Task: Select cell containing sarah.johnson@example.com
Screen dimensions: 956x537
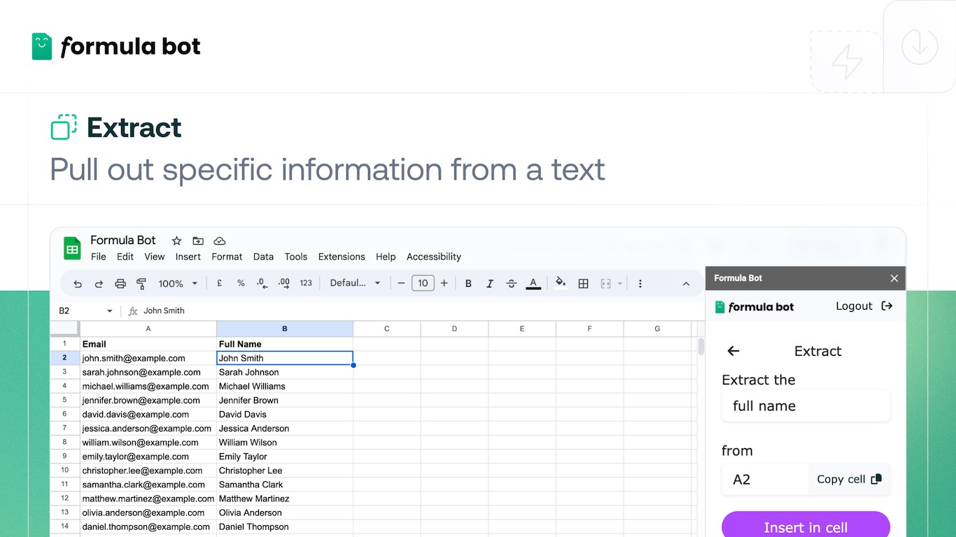Action: point(148,372)
